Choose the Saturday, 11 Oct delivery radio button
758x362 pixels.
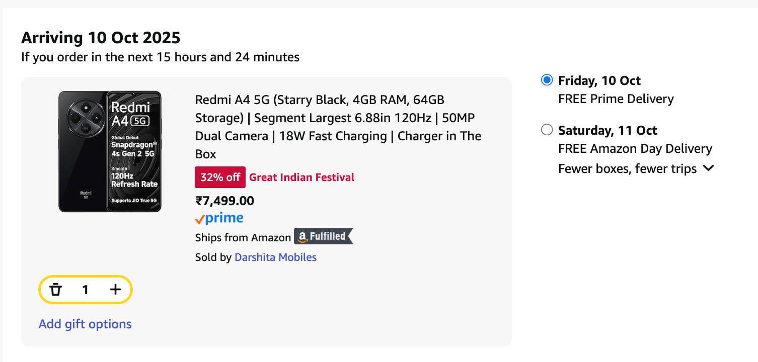point(547,130)
